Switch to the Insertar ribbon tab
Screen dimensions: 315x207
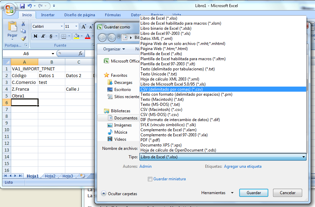[x=48, y=15]
